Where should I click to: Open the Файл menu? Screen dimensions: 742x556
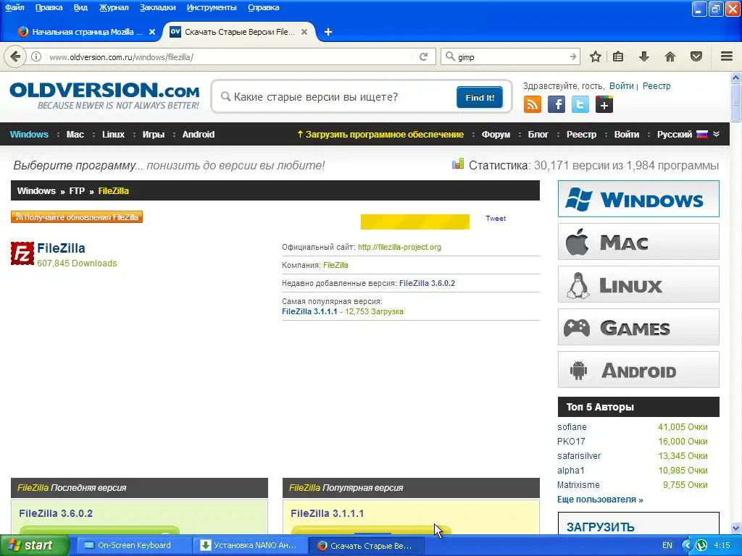pos(14,7)
